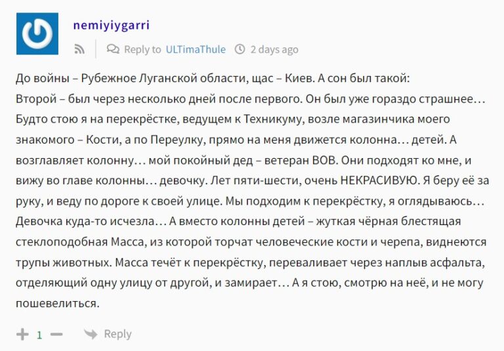Viewport: 504px width, 351px height.
Task: Click the green vote count number
Action: [39, 335]
